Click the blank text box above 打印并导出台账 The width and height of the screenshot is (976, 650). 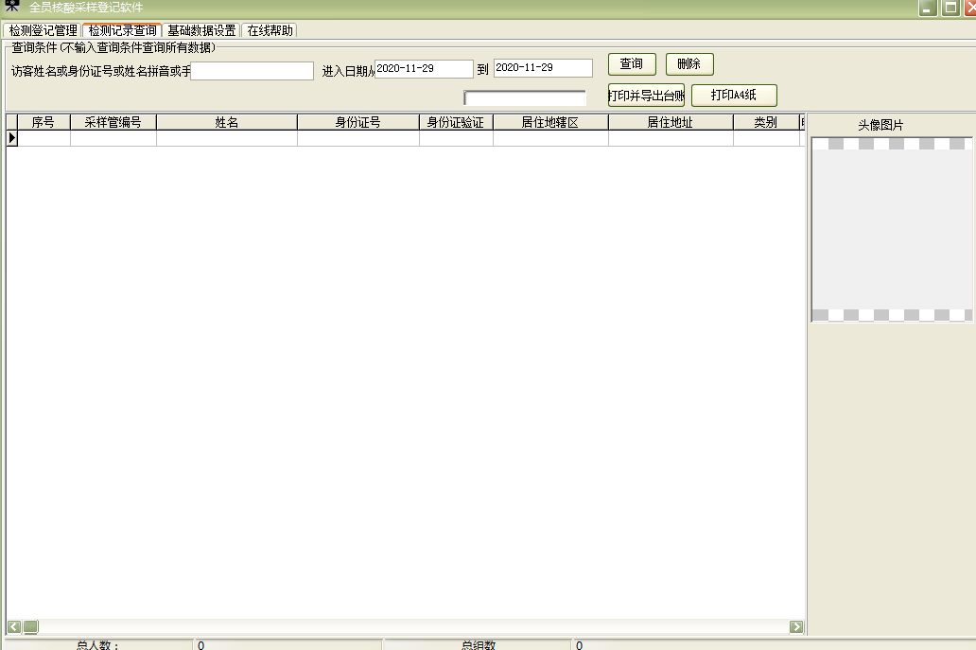click(x=523, y=97)
